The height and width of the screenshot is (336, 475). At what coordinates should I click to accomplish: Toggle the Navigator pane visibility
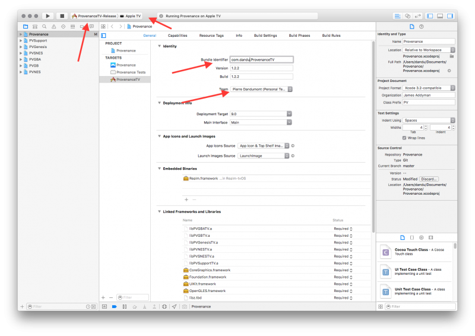[430, 16]
